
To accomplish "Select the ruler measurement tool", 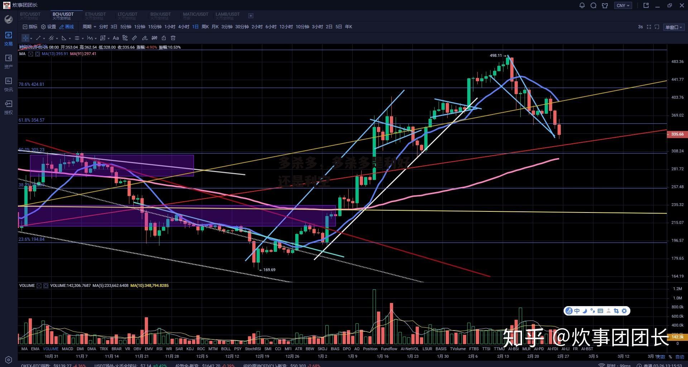I will click(134, 38).
